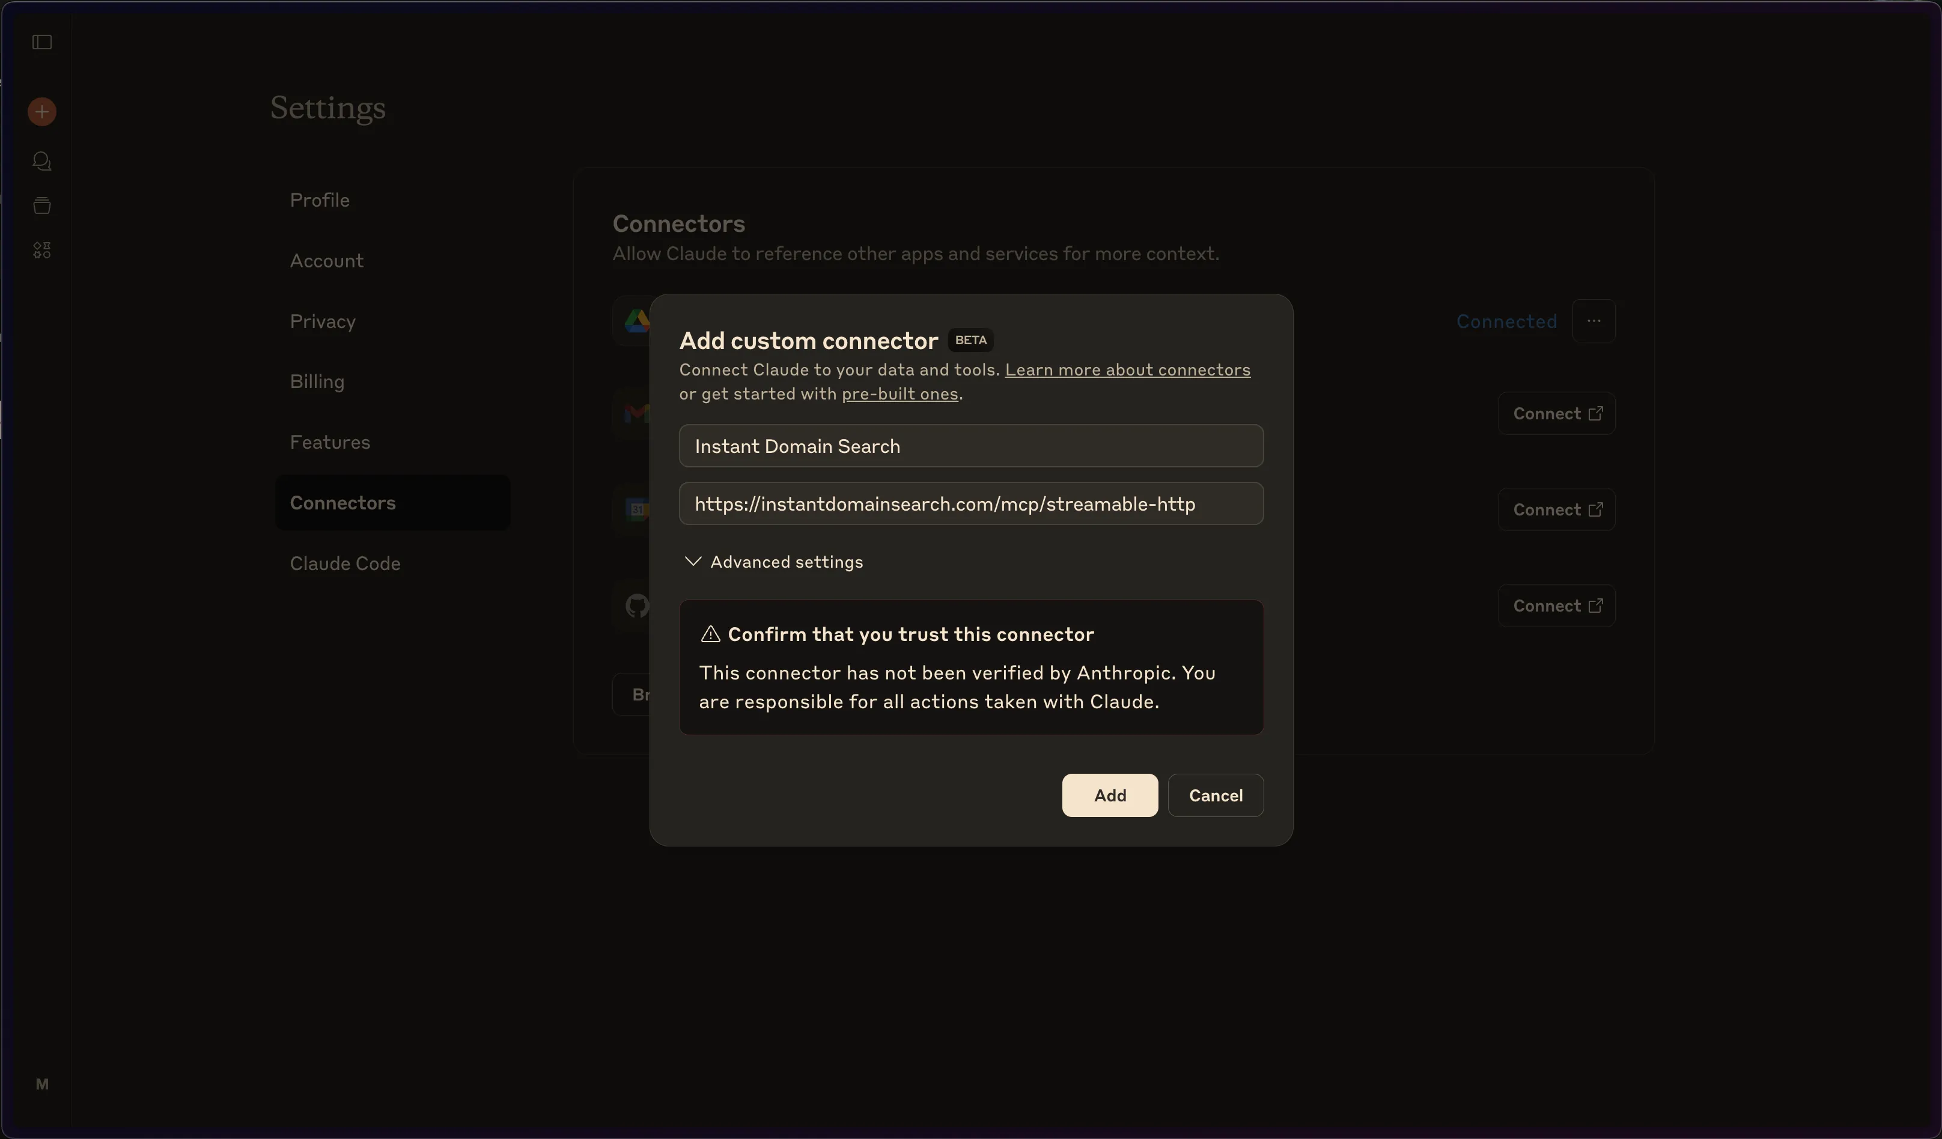1942x1139 pixels.
Task: Click the connector name input field
Action: pos(971,445)
